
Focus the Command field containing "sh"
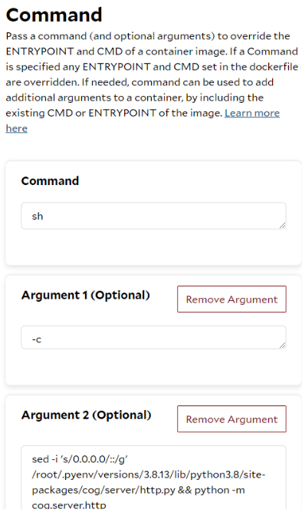[x=153, y=216]
